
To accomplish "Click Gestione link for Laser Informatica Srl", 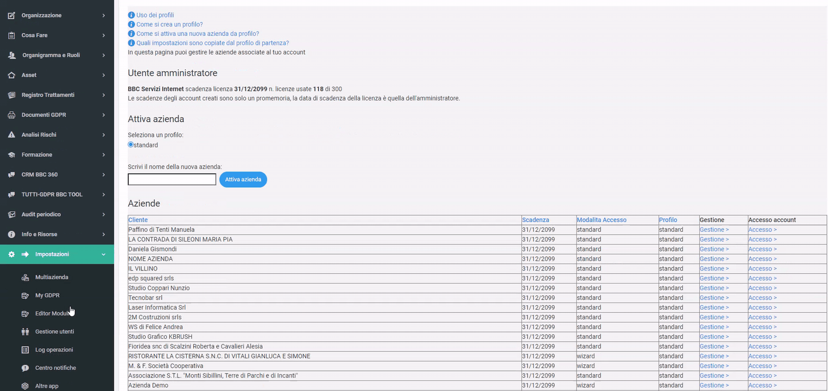I will coord(714,307).
